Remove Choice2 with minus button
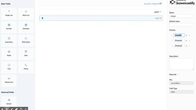 click(x=190, y=41)
